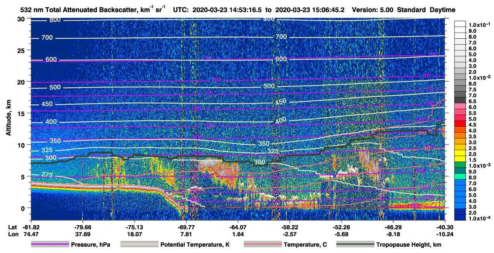Click the longitude value 37.69
The image size is (494, 253).
82,234
